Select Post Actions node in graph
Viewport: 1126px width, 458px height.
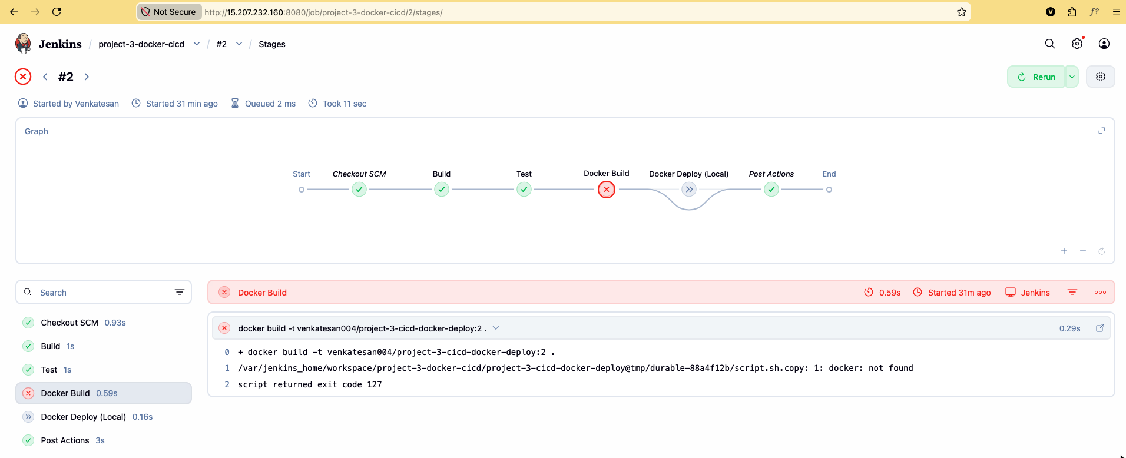tap(771, 190)
